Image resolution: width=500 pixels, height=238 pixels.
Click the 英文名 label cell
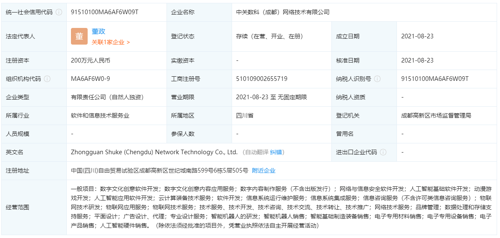[34, 152]
